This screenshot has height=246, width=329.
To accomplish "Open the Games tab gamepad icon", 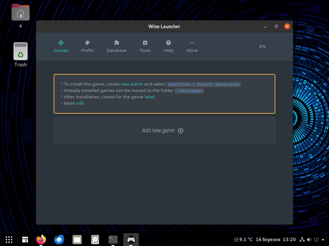I will [x=61, y=43].
